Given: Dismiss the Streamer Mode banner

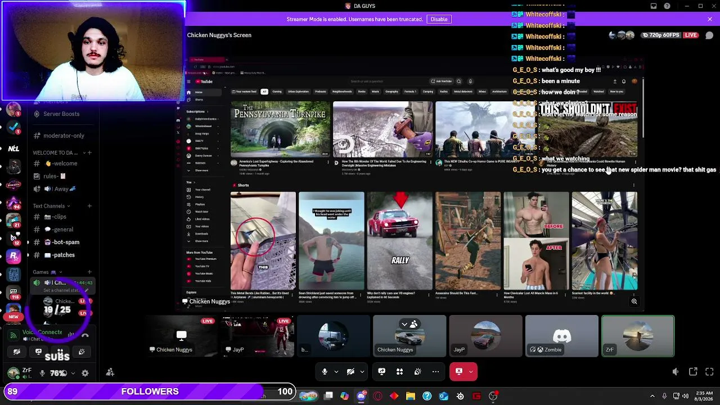Looking at the screenshot, I should coord(710,19).
